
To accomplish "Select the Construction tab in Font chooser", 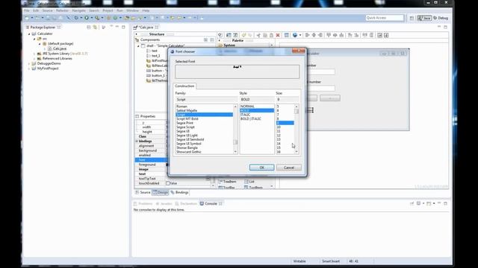I will coord(184,86).
